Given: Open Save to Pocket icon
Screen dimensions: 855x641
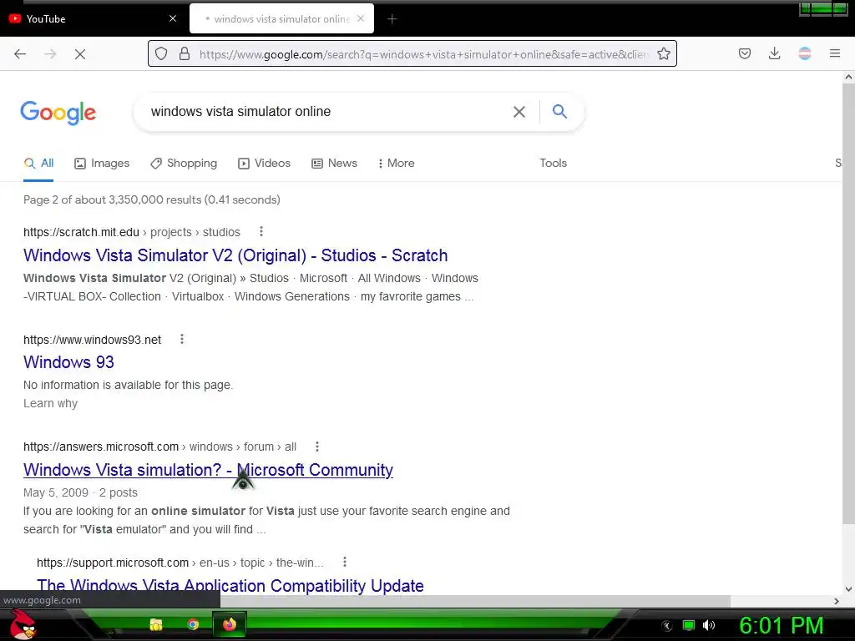Looking at the screenshot, I should [x=744, y=53].
